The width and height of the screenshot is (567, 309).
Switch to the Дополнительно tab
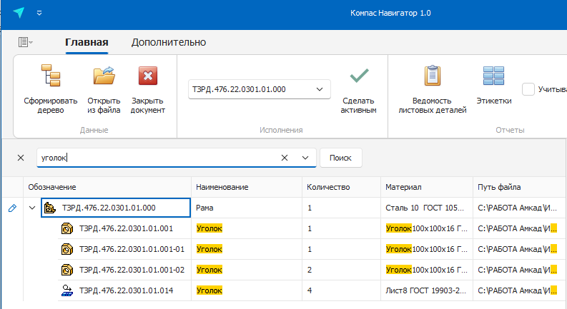[x=169, y=42]
